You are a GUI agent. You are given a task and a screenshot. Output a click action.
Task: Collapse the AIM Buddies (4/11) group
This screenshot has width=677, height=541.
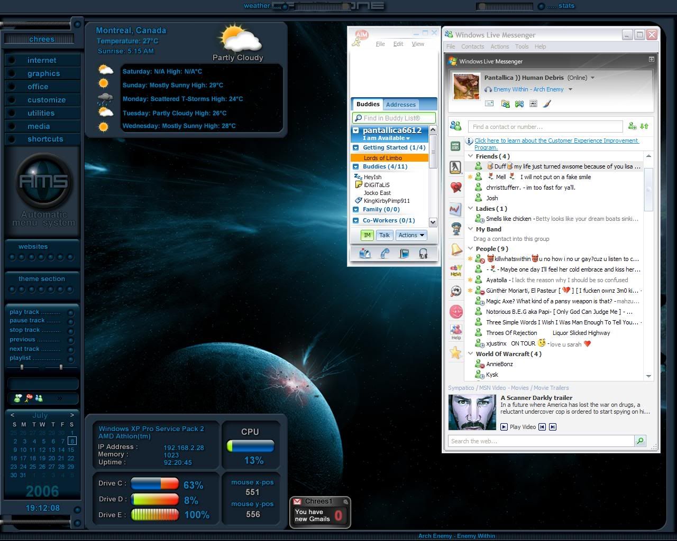(356, 167)
